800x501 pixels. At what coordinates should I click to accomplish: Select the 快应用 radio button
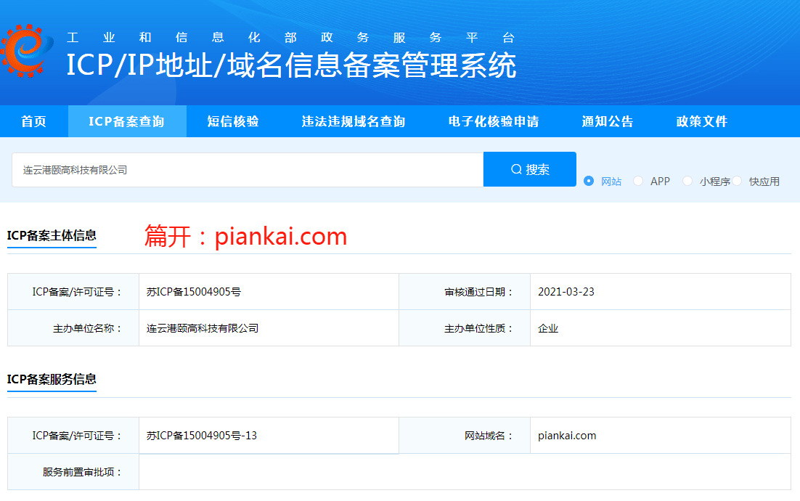coord(737,181)
